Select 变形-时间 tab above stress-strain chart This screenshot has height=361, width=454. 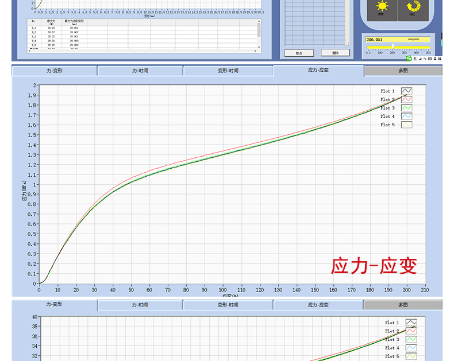click(228, 71)
